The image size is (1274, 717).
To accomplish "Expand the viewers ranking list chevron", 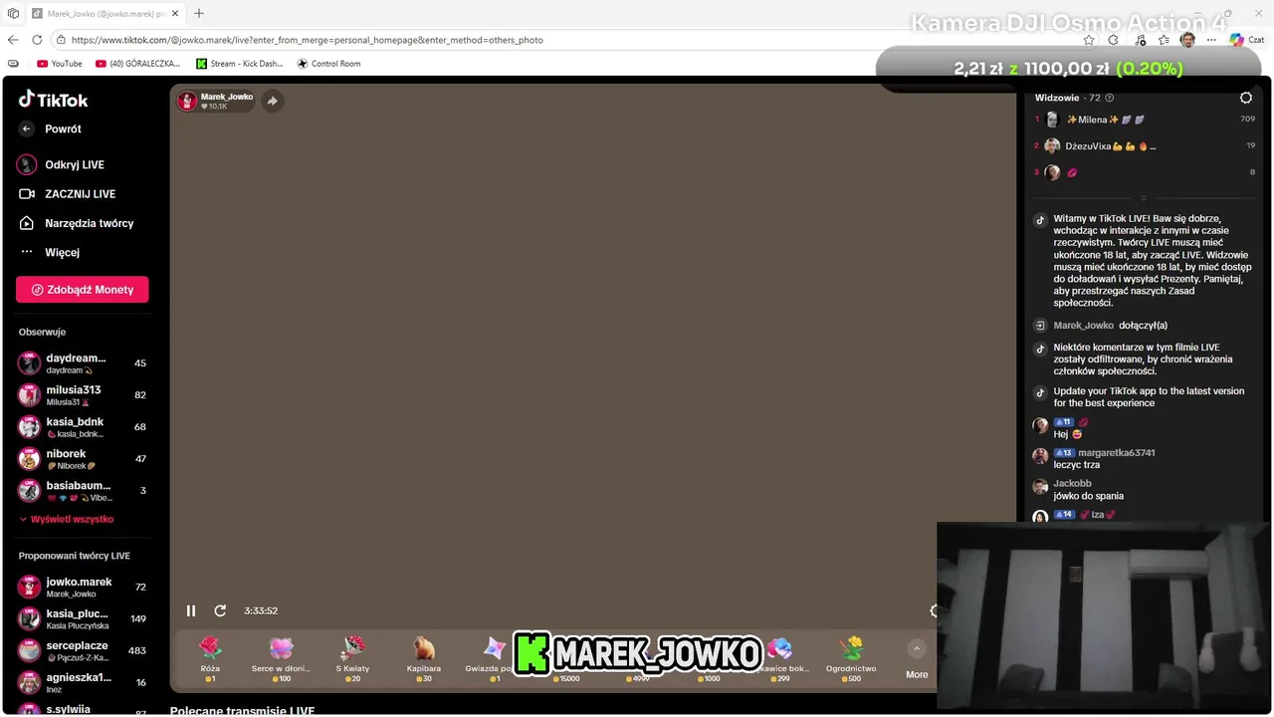I will 1144,198.
